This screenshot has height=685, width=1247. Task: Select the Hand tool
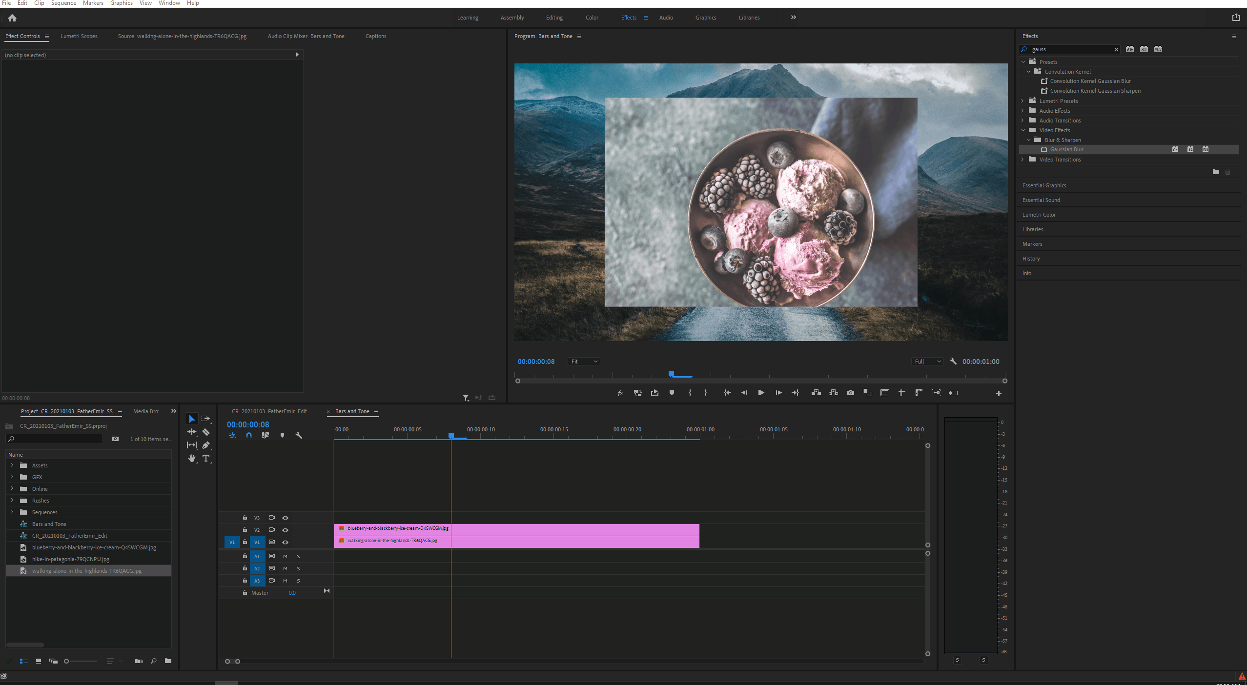(x=192, y=458)
